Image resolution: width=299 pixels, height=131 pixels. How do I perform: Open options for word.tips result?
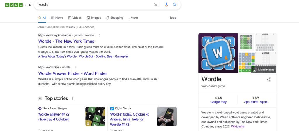[76, 67]
